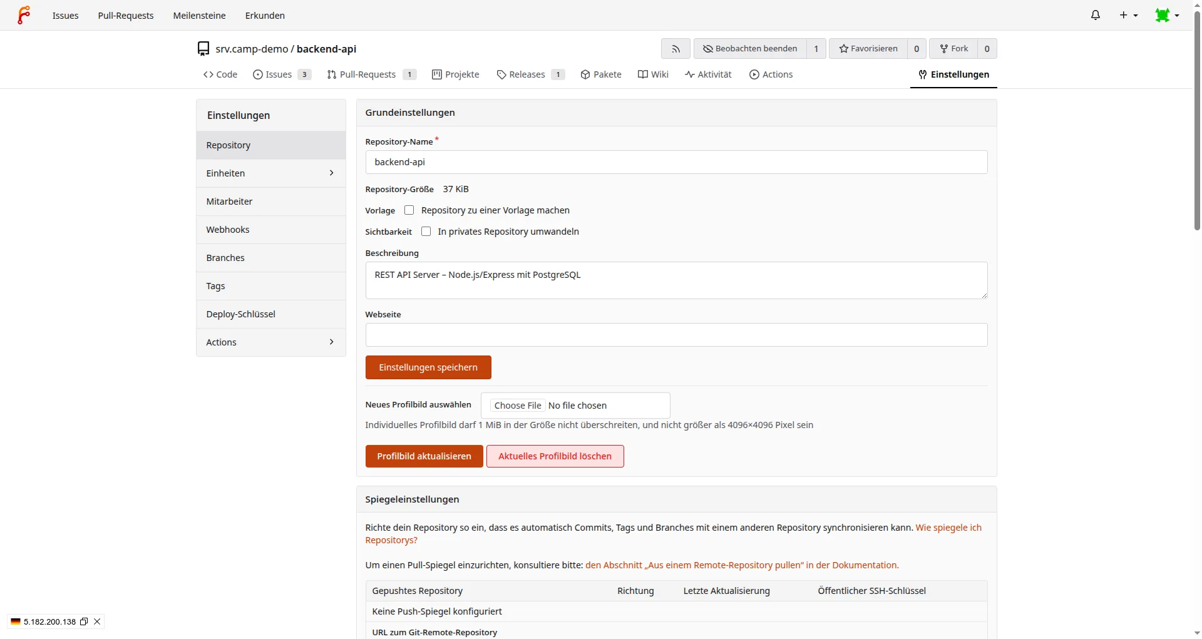This screenshot has height=639, width=1202.
Task: Open the Aktivität tab
Action: (708, 74)
